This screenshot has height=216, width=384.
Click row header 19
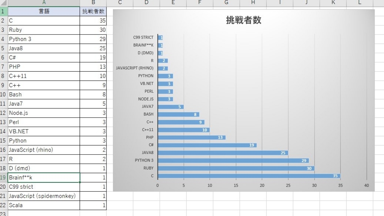click(4, 178)
